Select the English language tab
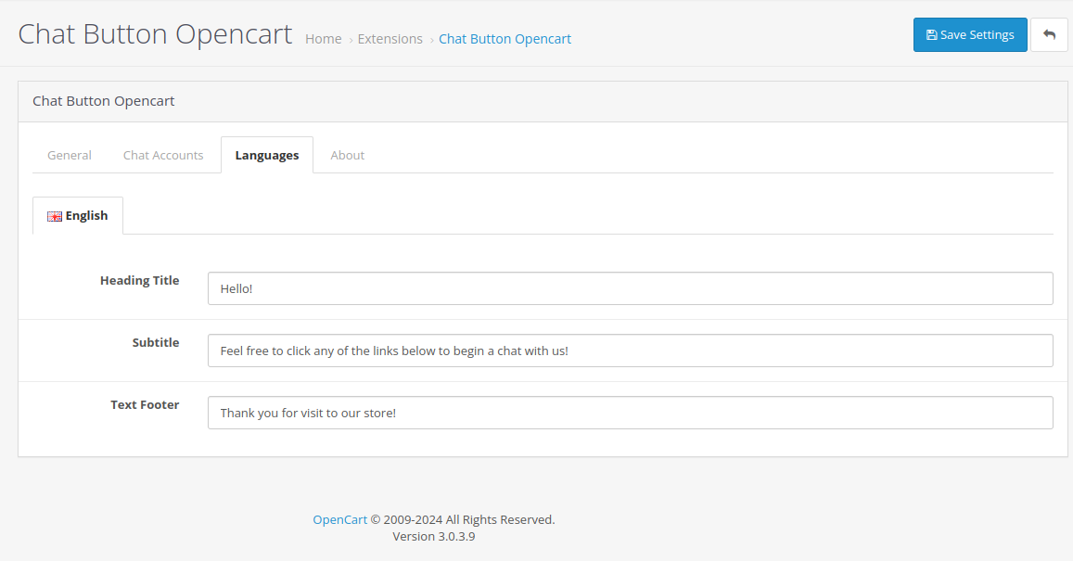This screenshot has height=561, width=1073. click(78, 215)
